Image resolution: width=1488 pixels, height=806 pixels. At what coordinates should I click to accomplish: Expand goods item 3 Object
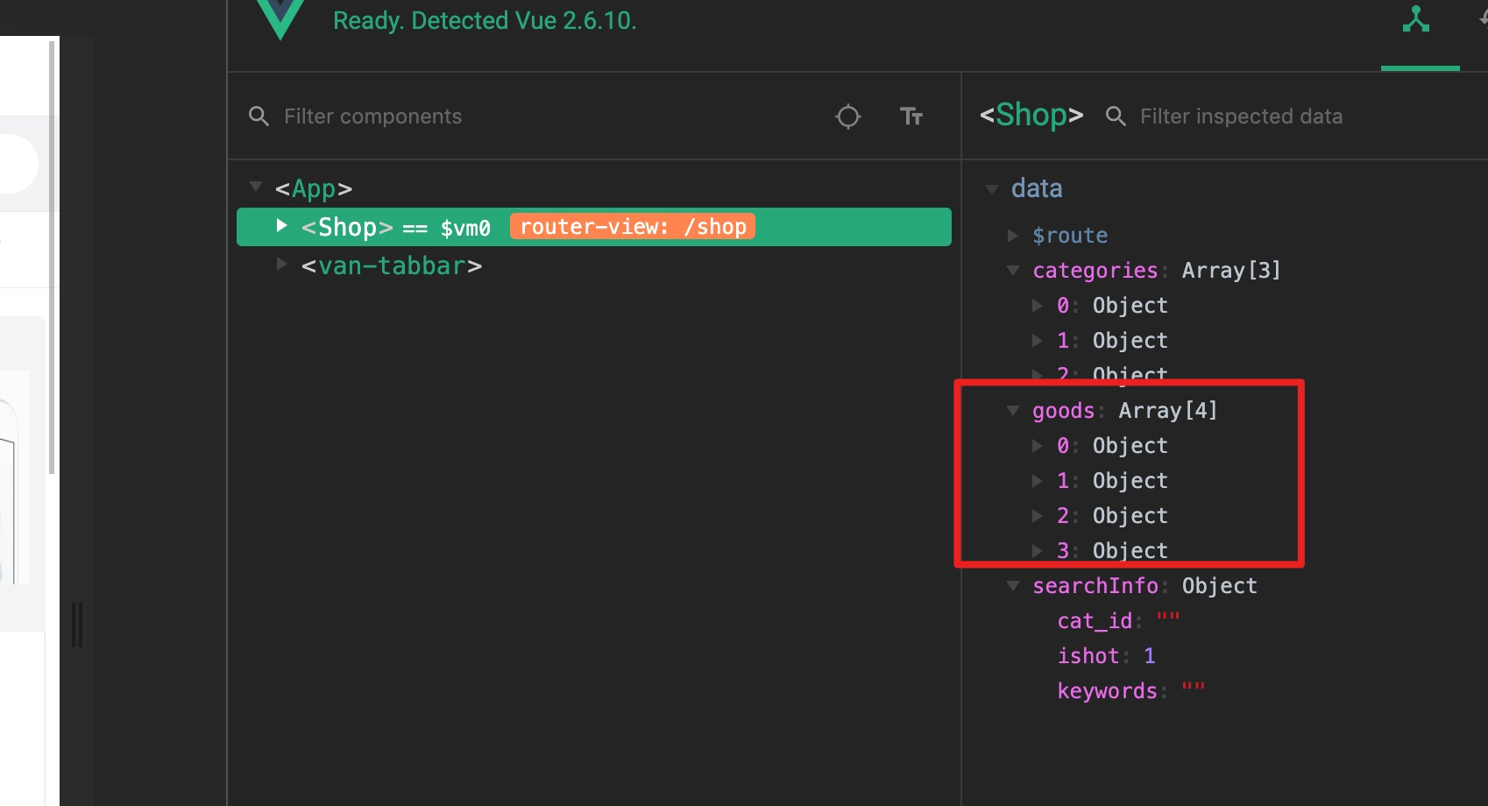(x=1038, y=550)
